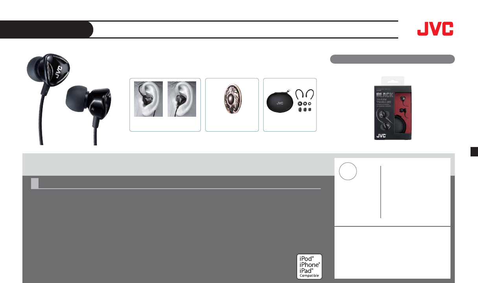Select the ear photo with cable hanging down
The width and height of the screenshot is (478, 283).
pyautogui.click(x=182, y=99)
